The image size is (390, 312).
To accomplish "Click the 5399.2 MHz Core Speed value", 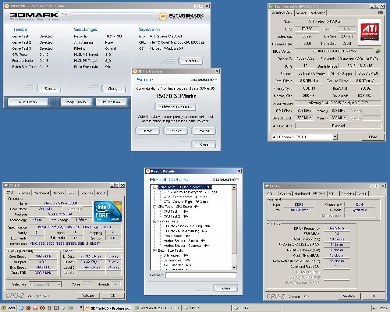I will coord(43,256).
